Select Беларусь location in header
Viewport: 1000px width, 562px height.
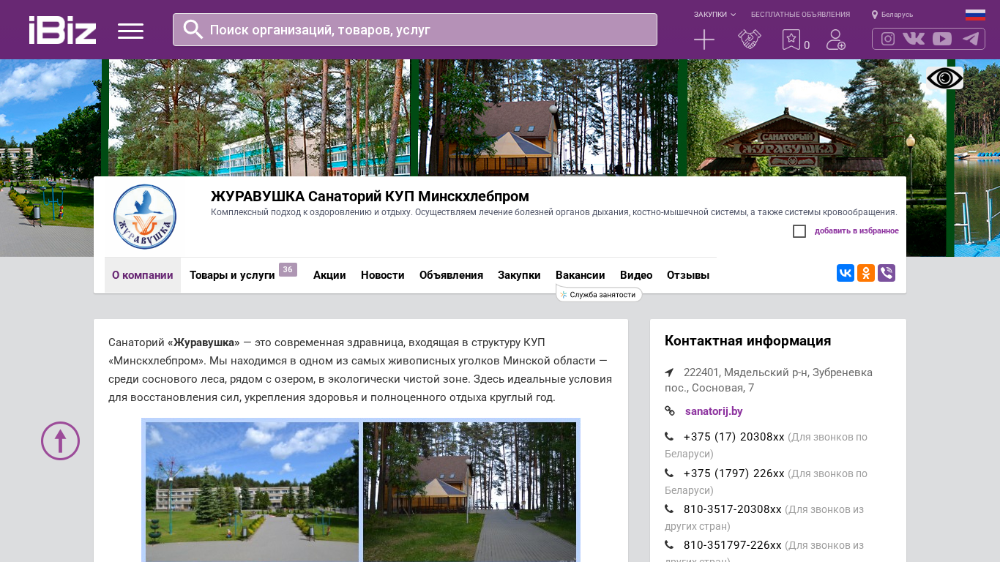[892, 15]
